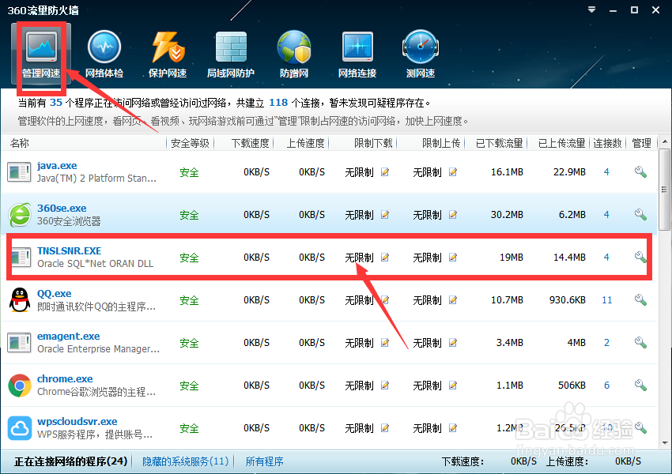The image size is (672, 474).
Task: Open the 测网速 speed test tool
Action: click(x=421, y=55)
